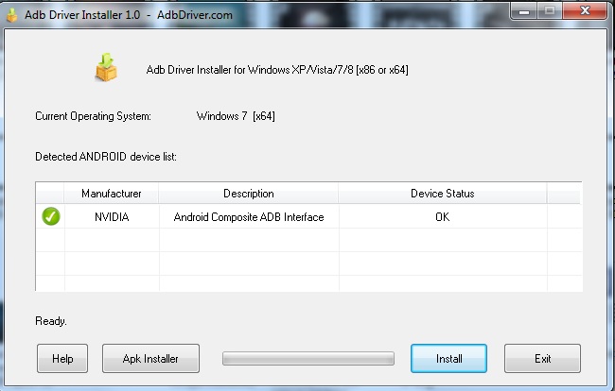The width and height of the screenshot is (615, 391).
Task: Select the Android Composite ADB Interface row
Action: click(248, 217)
